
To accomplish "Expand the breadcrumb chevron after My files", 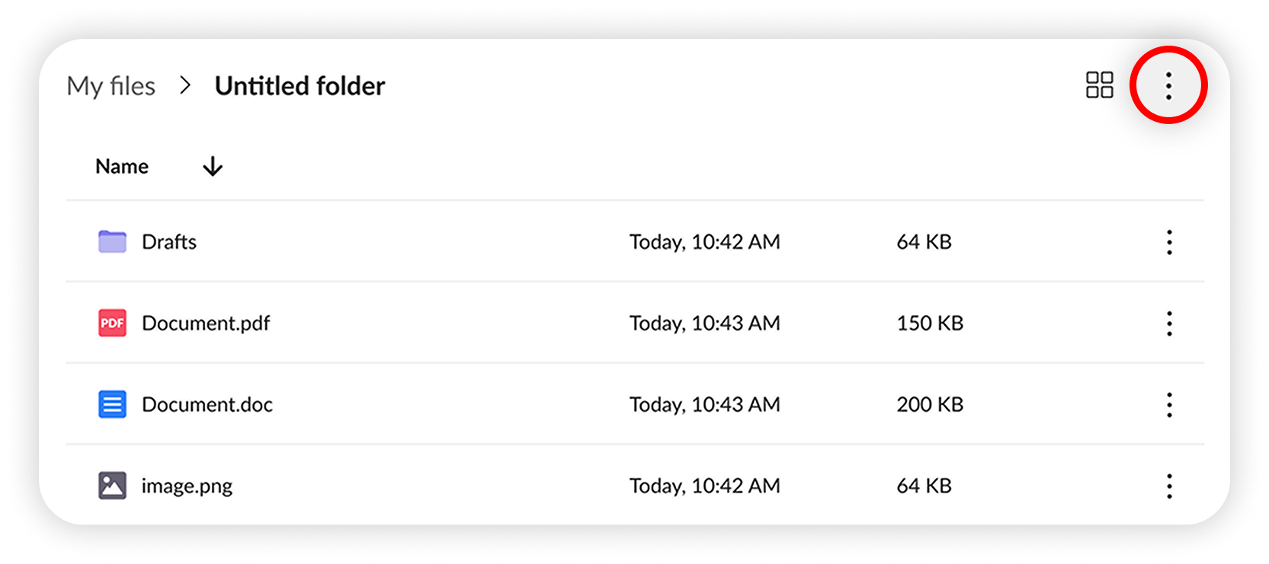I will [x=184, y=86].
